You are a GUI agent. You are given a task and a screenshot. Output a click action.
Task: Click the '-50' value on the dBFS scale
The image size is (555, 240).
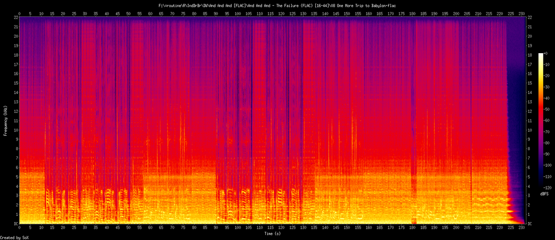[548, 109]
